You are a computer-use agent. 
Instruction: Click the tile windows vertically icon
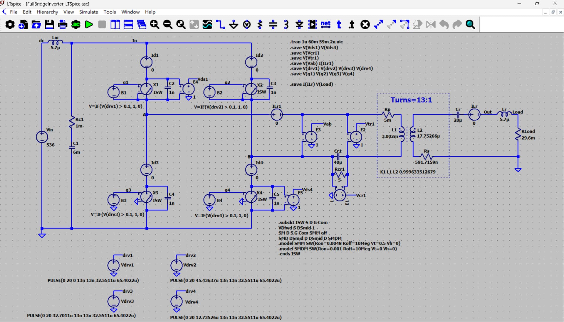(115, 25)
